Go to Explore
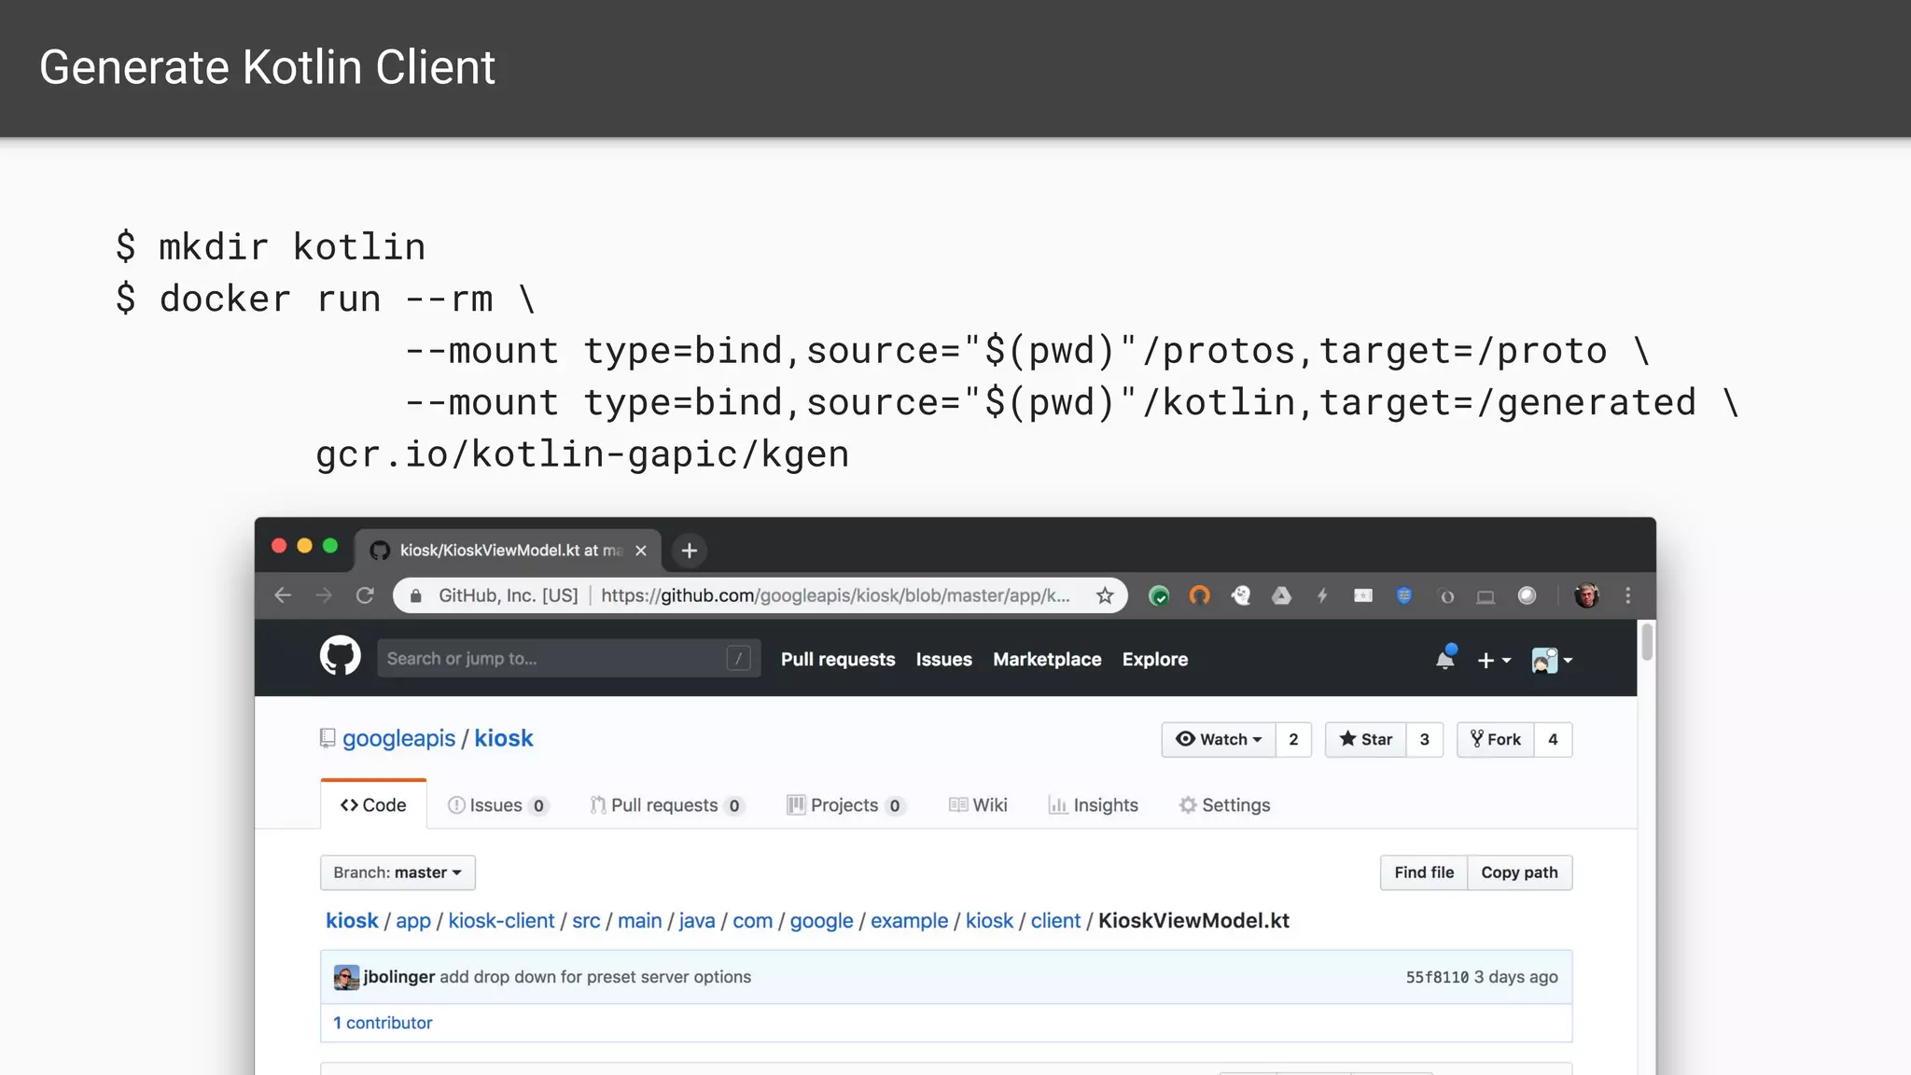This screenshot has width=1911, height=1075. 1154,659
